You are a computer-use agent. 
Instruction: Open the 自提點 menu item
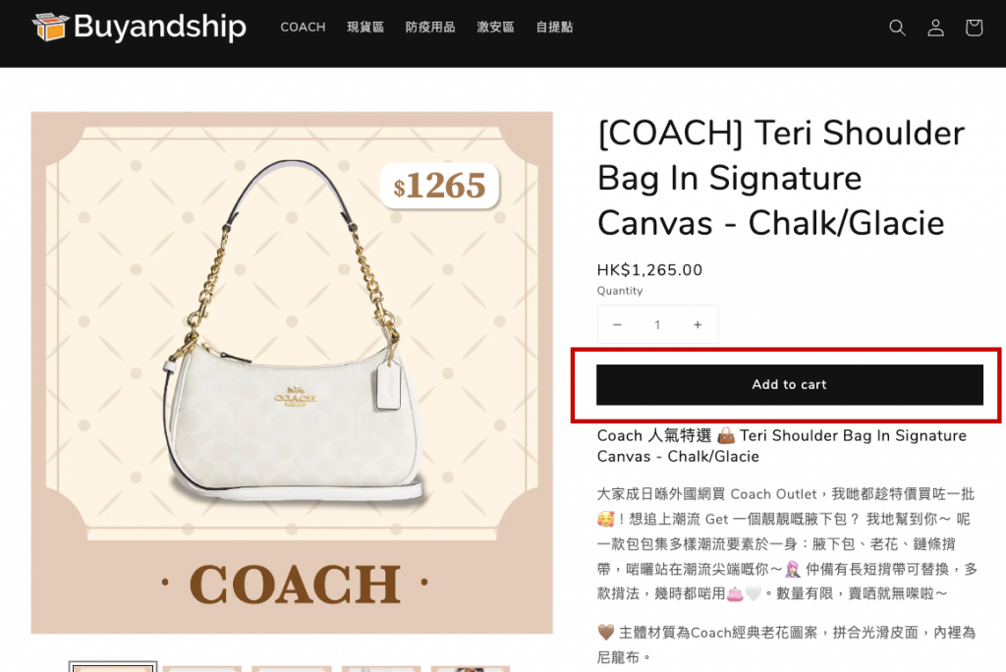[554, 28]
